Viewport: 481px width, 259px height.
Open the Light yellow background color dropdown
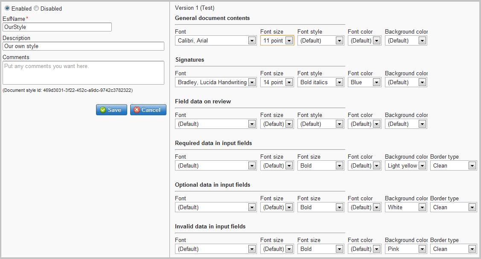coord(406,166)
